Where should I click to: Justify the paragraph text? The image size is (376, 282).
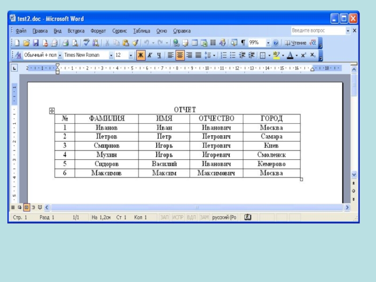point(198,55)
